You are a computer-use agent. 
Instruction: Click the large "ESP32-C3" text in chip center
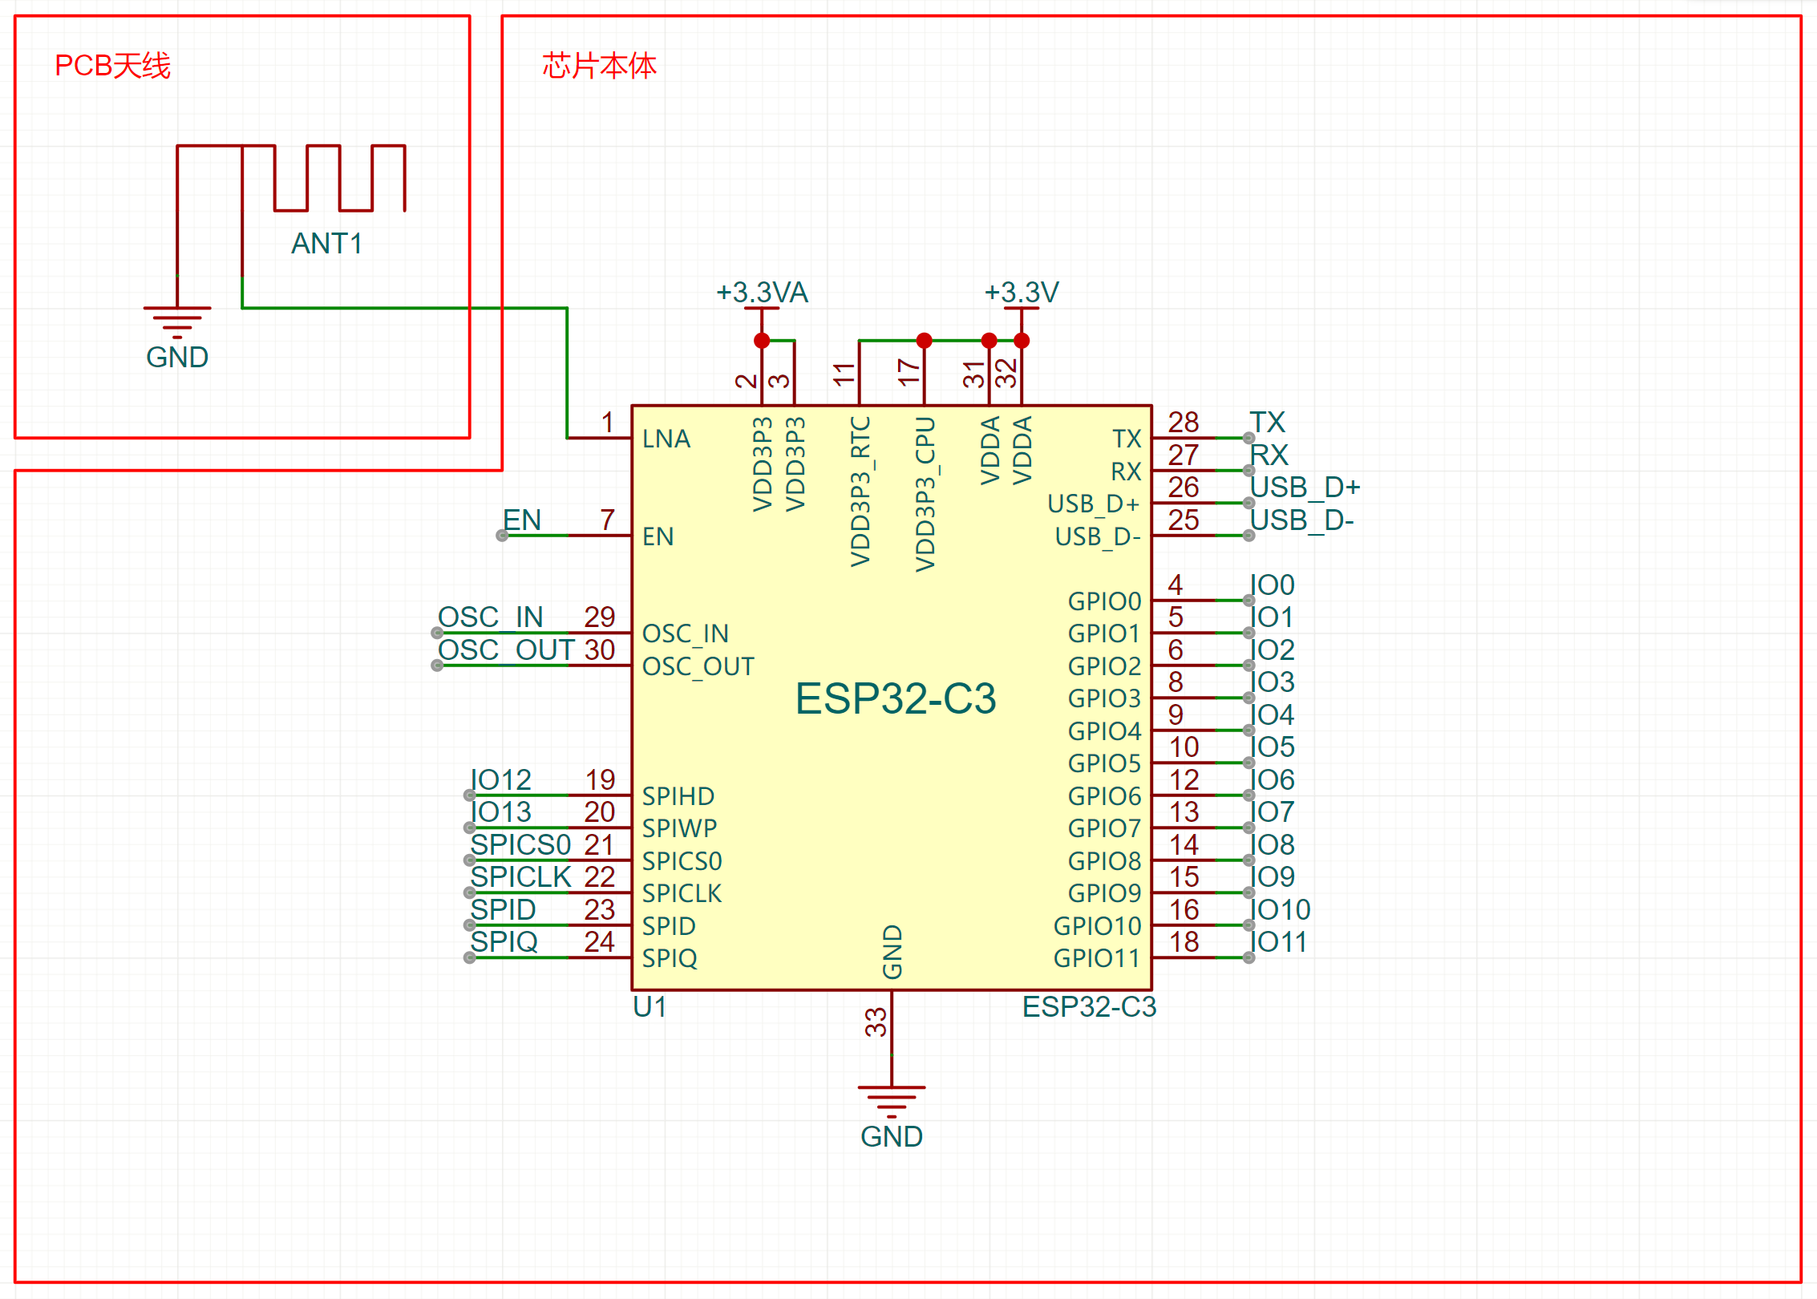point(896,698)
